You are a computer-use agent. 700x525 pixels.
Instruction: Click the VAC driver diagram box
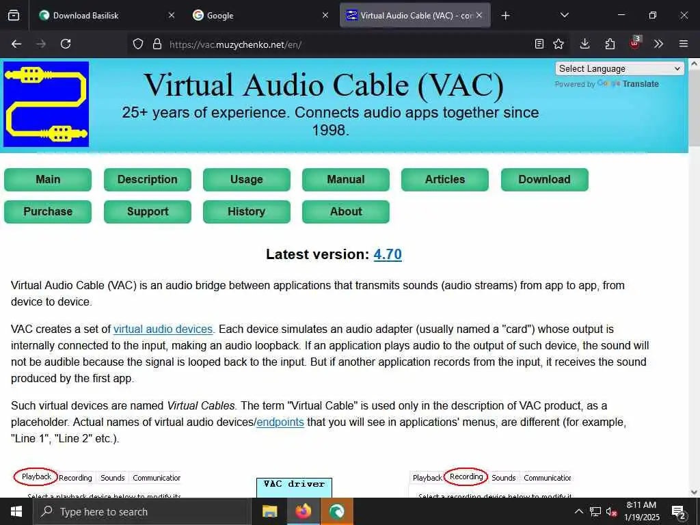(294, 487)
